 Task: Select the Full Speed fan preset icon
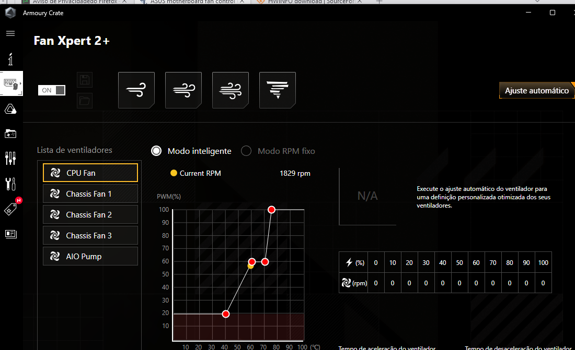(277, 90)
